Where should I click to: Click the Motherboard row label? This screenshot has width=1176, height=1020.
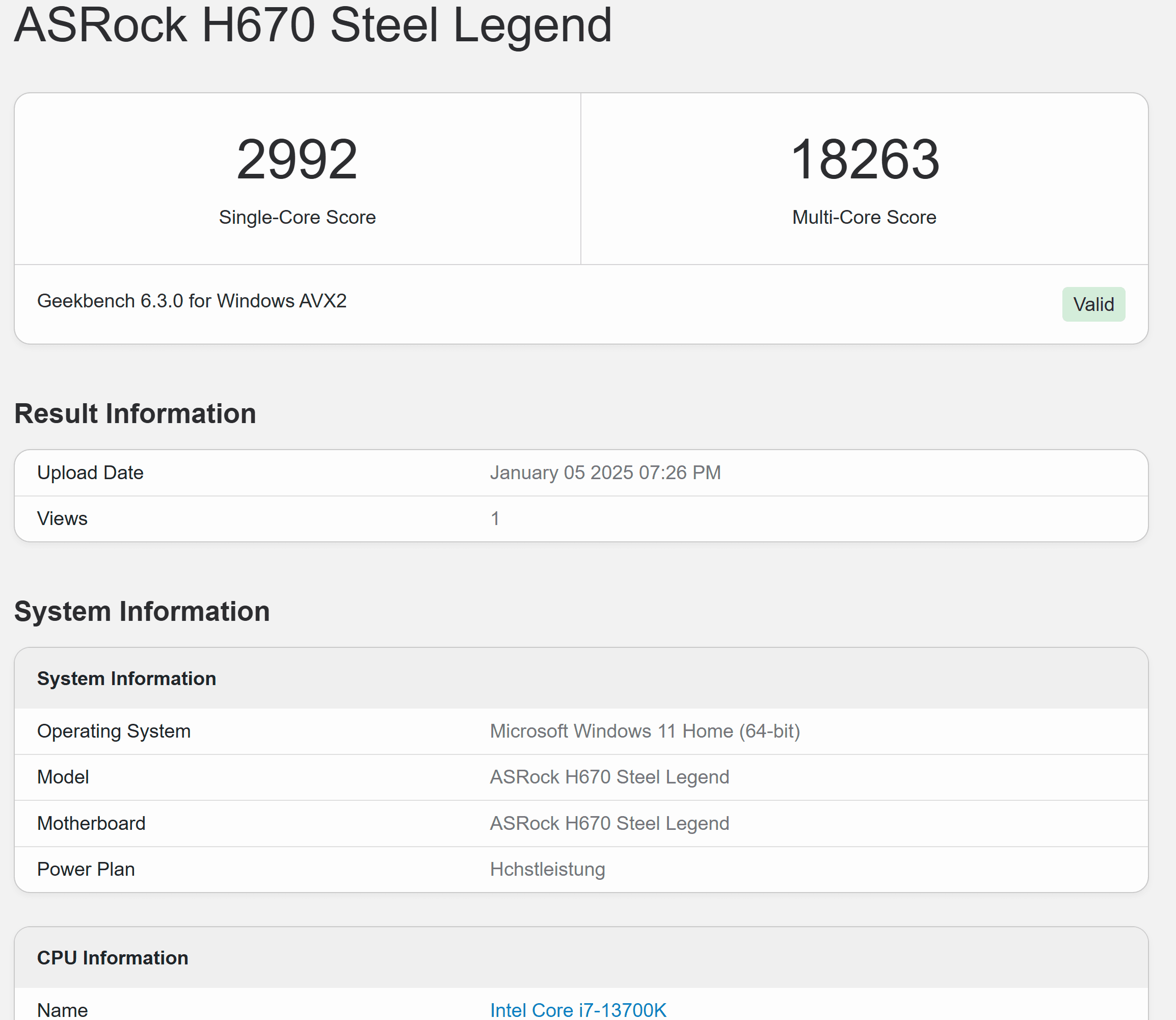click(x=91, y=823)
